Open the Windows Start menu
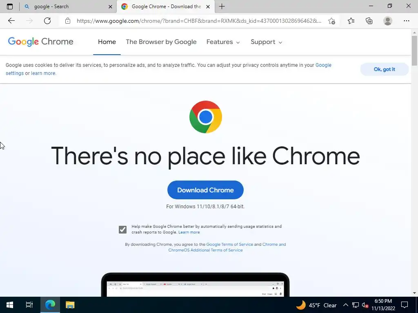This screenshot has width=418, height=313. (10, 305)
